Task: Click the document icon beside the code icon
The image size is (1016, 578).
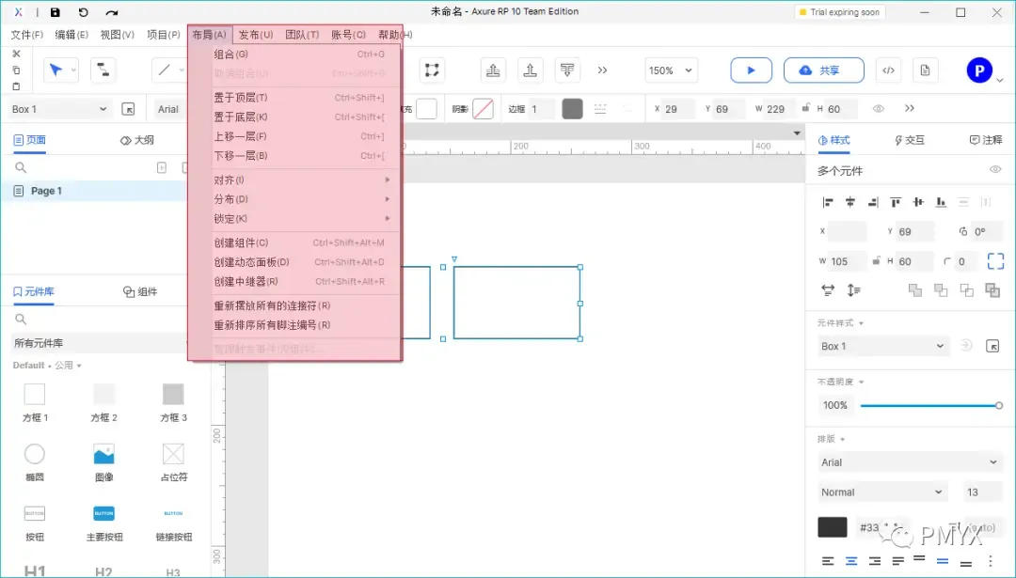Action: pos(926,70)
